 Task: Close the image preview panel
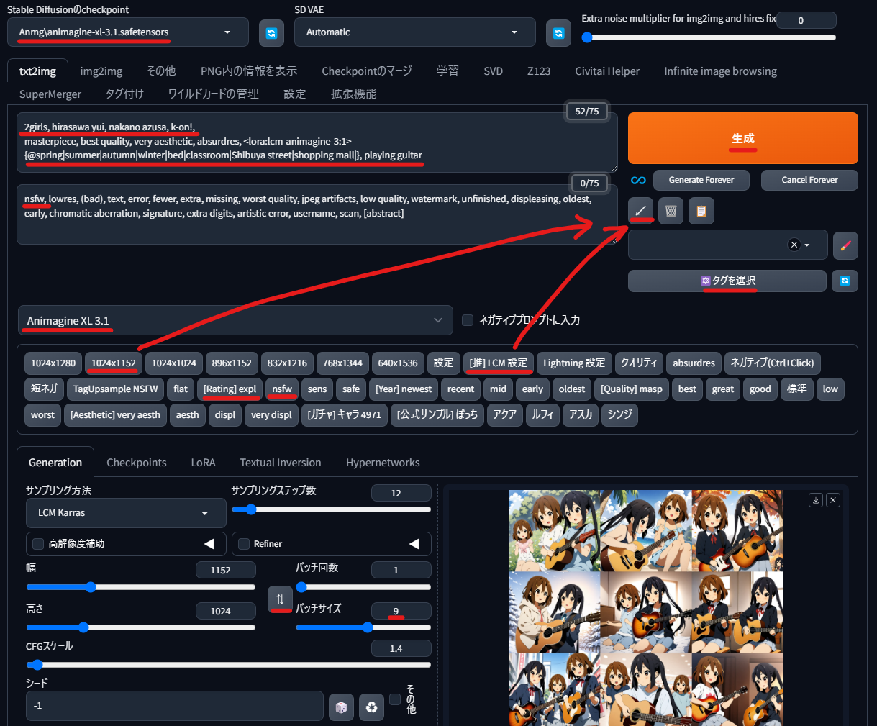[x=833, y=500]
